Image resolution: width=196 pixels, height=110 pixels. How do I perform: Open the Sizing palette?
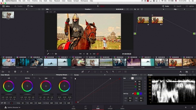tap(119, 72)
